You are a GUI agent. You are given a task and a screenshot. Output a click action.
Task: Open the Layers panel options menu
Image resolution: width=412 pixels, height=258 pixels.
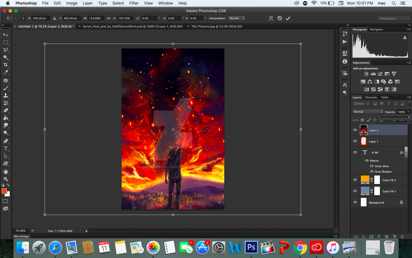point(409,97)
